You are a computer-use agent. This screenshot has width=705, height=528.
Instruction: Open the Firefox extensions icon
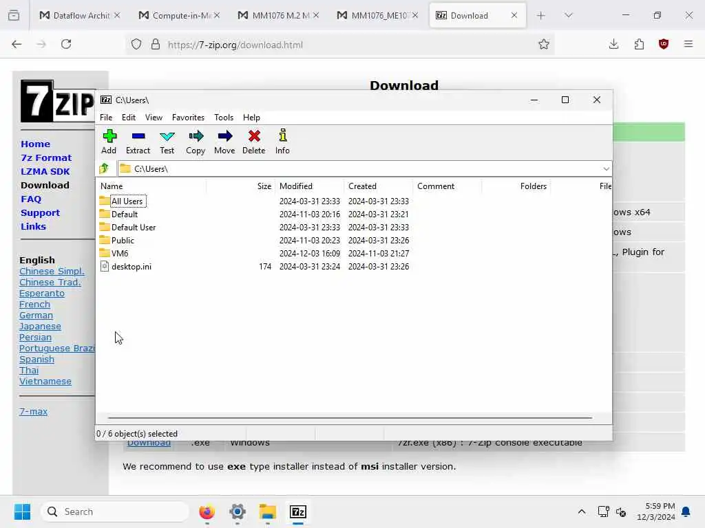tap(639, 44)
